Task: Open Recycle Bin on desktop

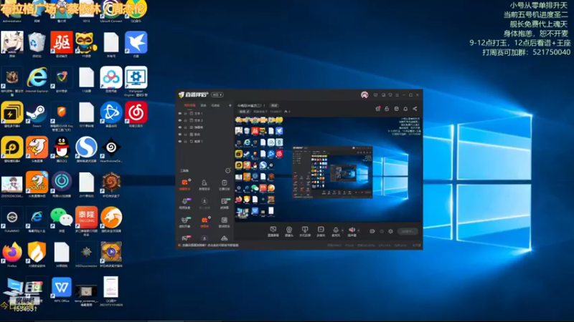Action: pos(37,44)
